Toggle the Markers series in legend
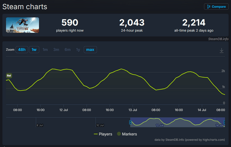231x147 pixels. 127,134
